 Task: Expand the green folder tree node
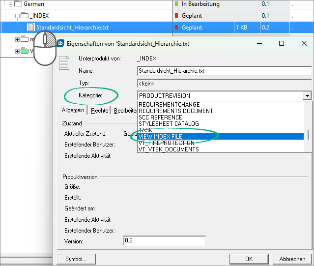[17, 51]
